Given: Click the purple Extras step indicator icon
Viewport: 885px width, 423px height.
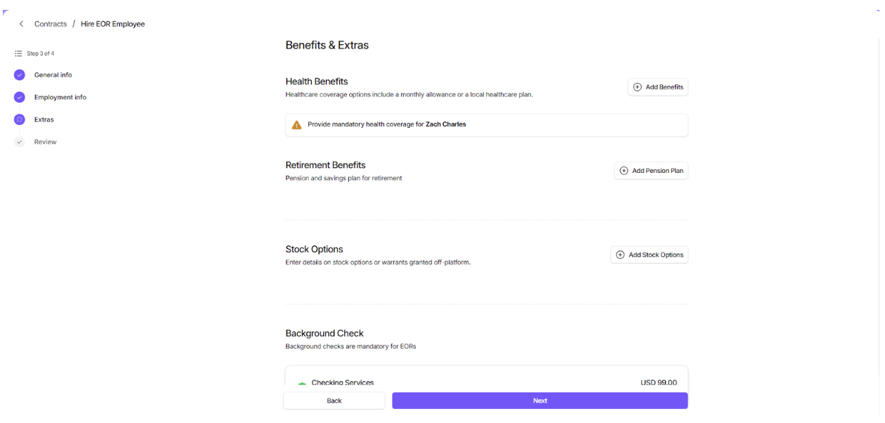Looking at the screenshot, I should point(20,120).
